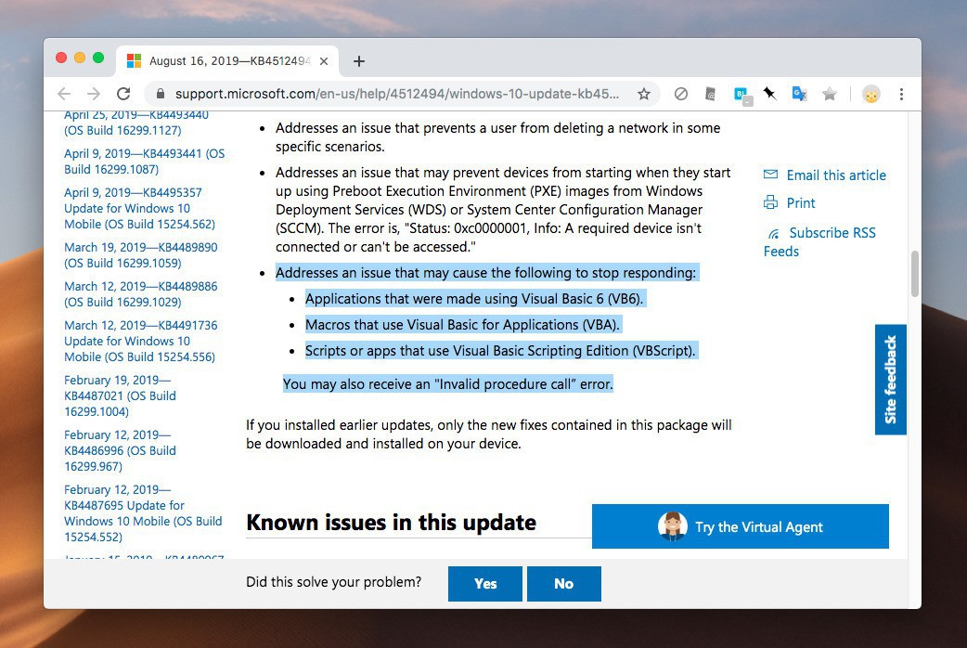Click the printer icon
This screenshot has height=648, width=967.
tap(770, 201)
